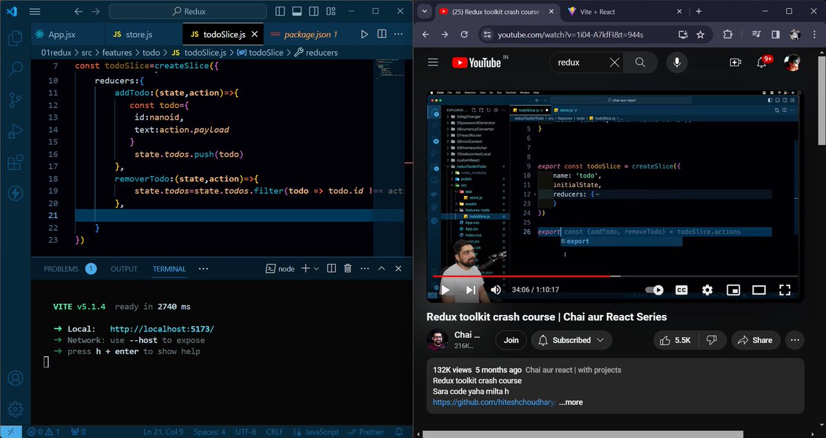826x438 pixels.
Task: Bookmark this page with the star icon
Action: pos(700,34)
